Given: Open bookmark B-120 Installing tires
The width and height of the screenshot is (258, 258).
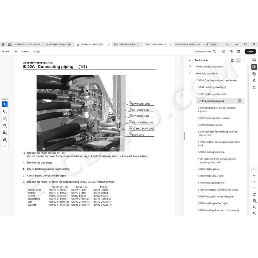Looking at the screenshot, I should (208, 169).
